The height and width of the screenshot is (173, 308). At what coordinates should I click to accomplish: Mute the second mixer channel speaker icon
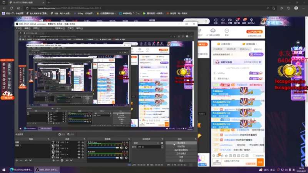coord(122,158)
